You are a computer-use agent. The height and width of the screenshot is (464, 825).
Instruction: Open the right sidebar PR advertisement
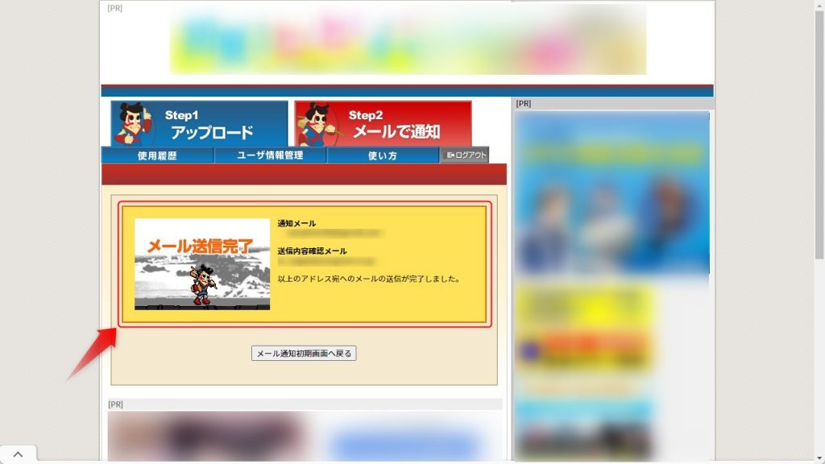(611, 193)
